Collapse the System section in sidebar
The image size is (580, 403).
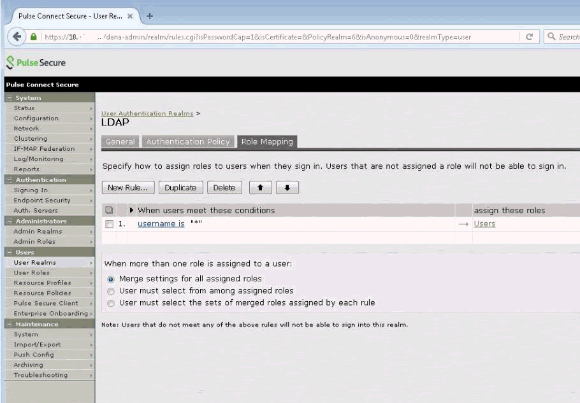[9, 98]
